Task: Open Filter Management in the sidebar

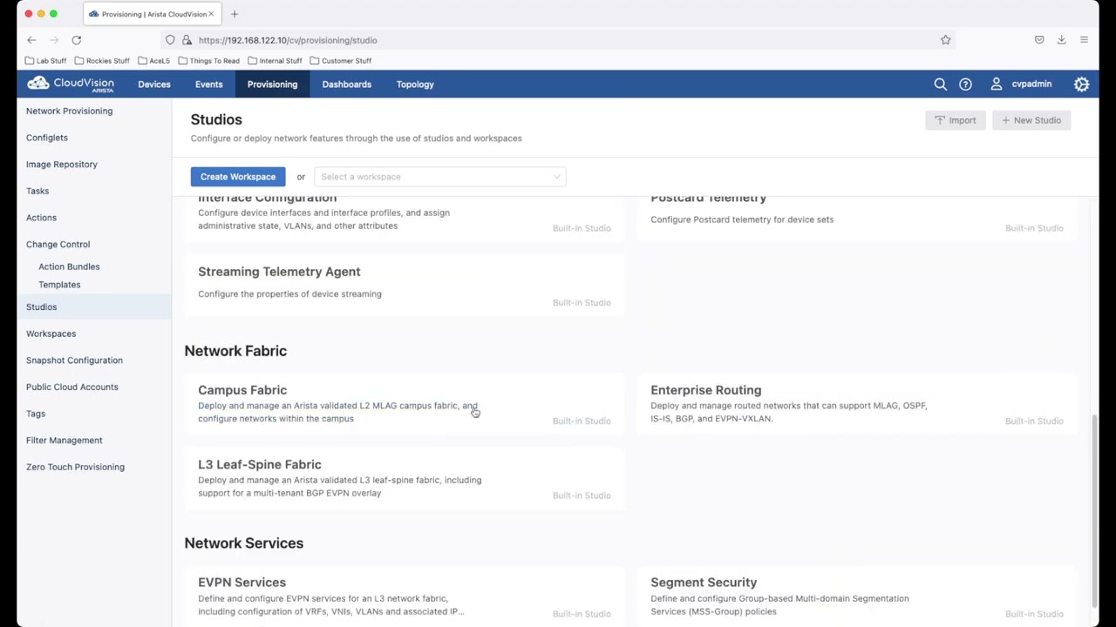Action: coord(65,441)
